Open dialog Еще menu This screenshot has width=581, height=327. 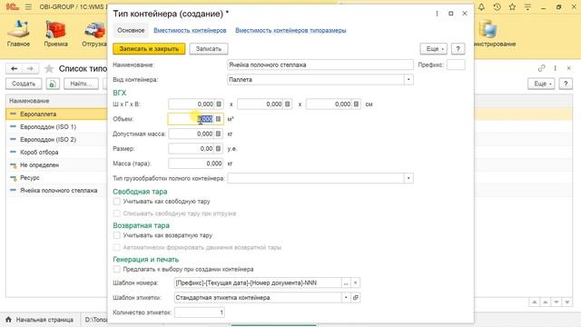coord(434,48)
